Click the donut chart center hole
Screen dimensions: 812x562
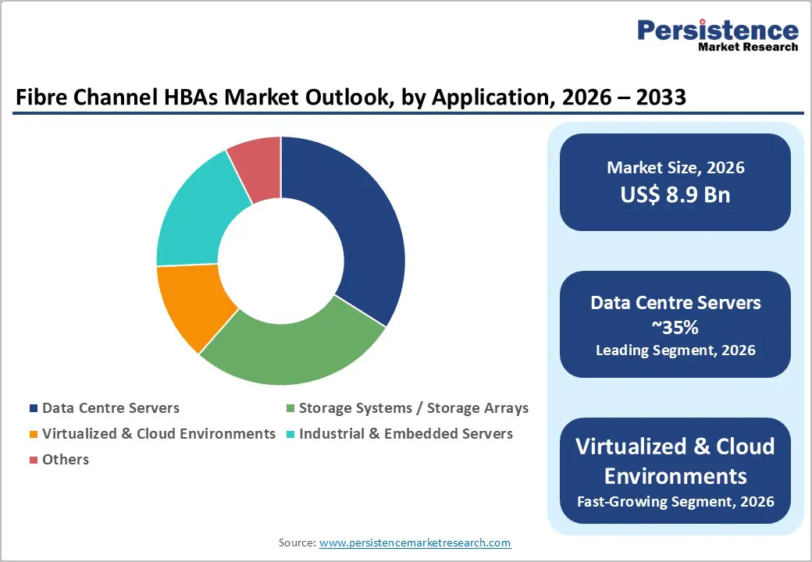(281, 261)
